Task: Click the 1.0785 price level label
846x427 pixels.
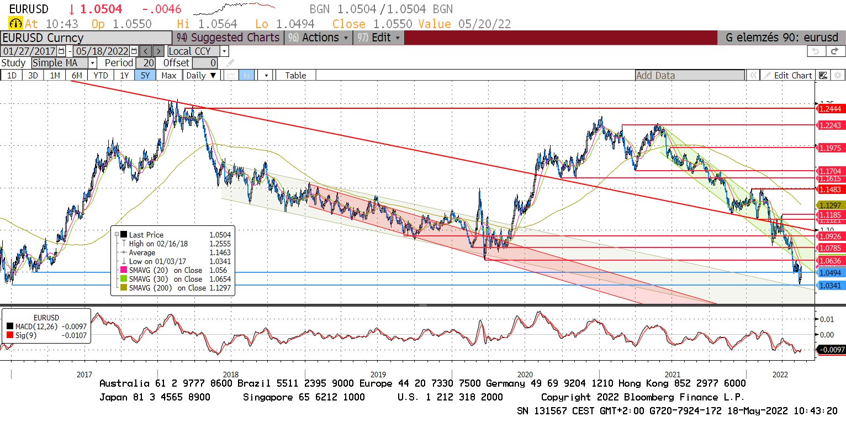Action: point(830,248)
